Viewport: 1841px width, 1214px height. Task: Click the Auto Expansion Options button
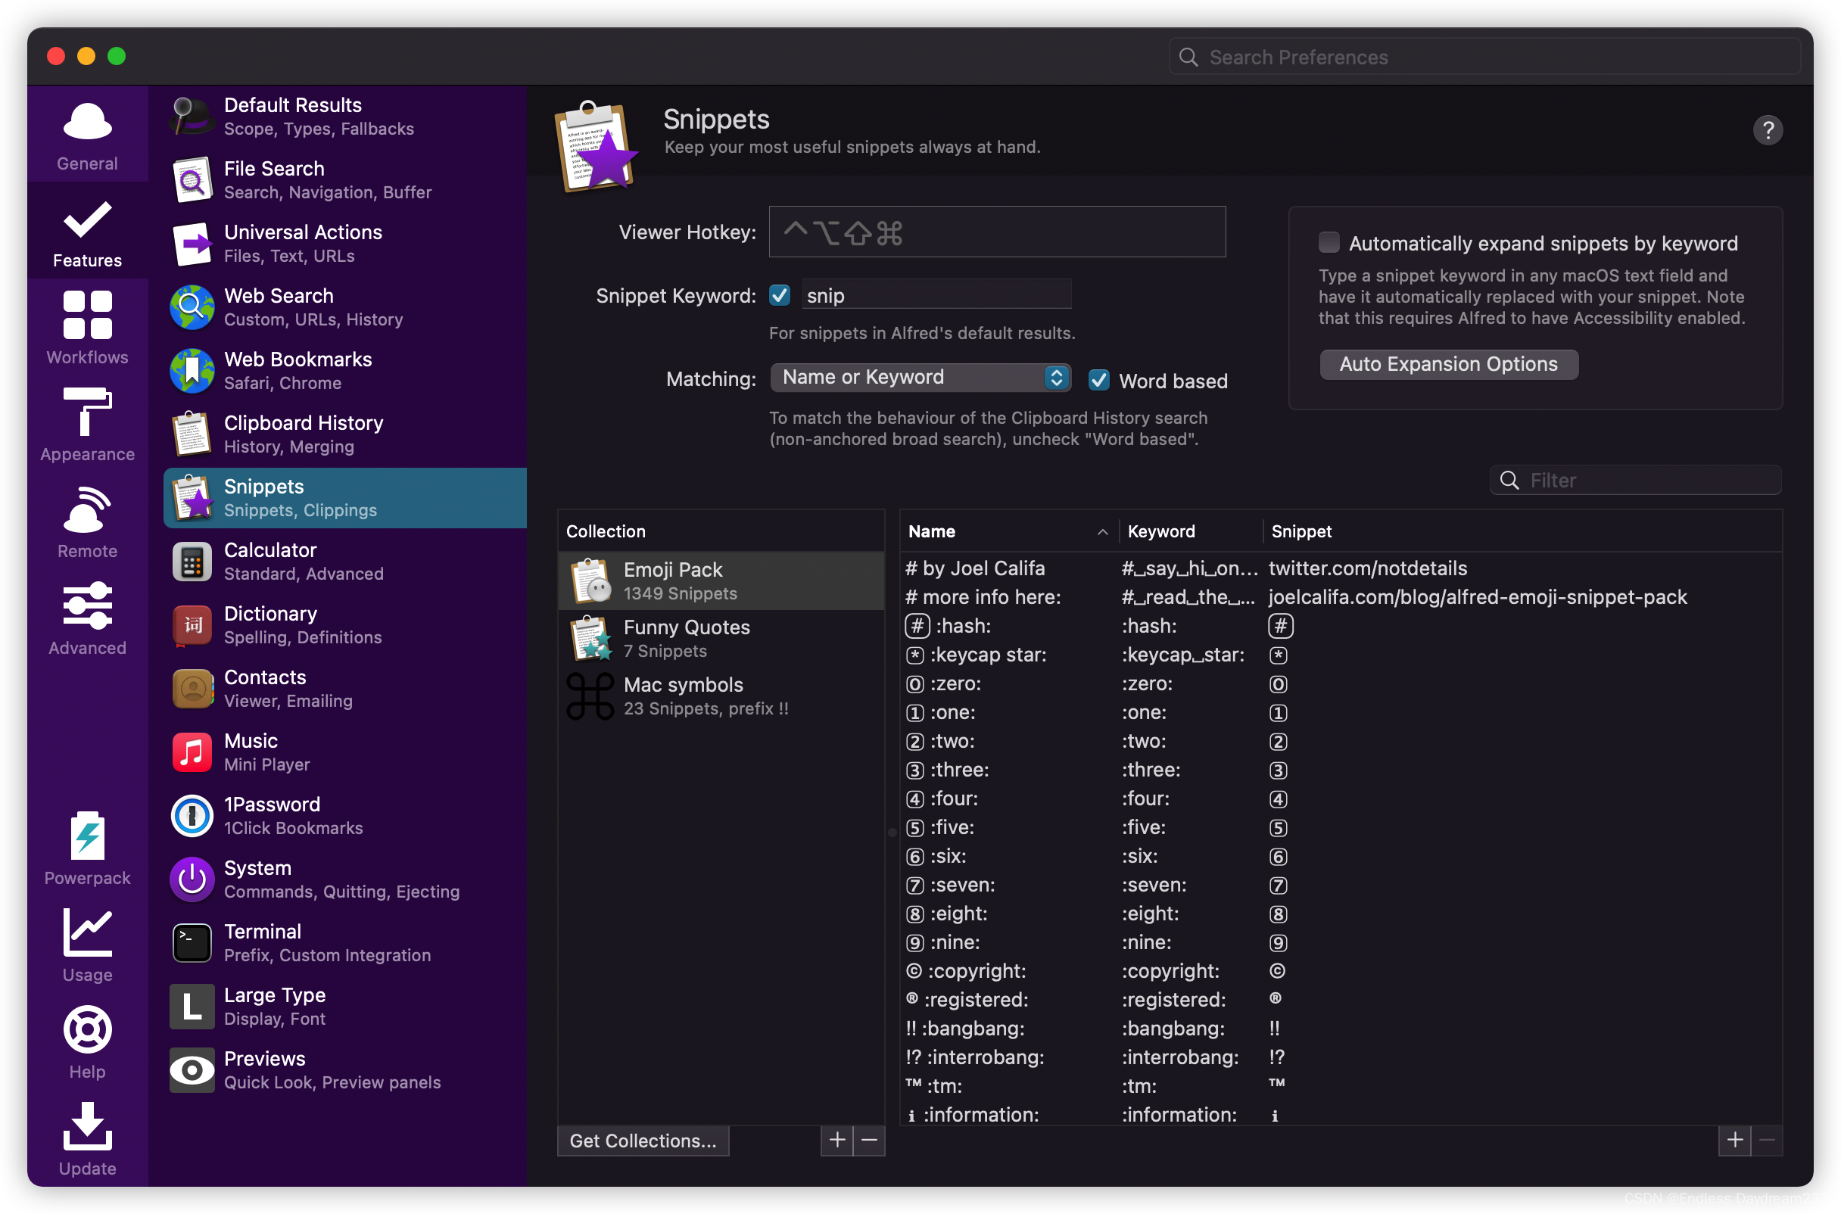(1447, 364)
